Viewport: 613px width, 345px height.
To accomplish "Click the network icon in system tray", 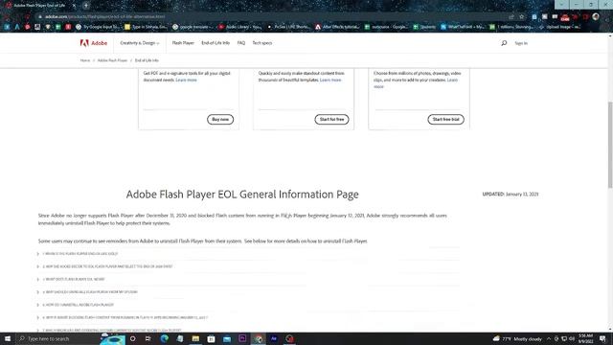I will (x=564, y=338).
